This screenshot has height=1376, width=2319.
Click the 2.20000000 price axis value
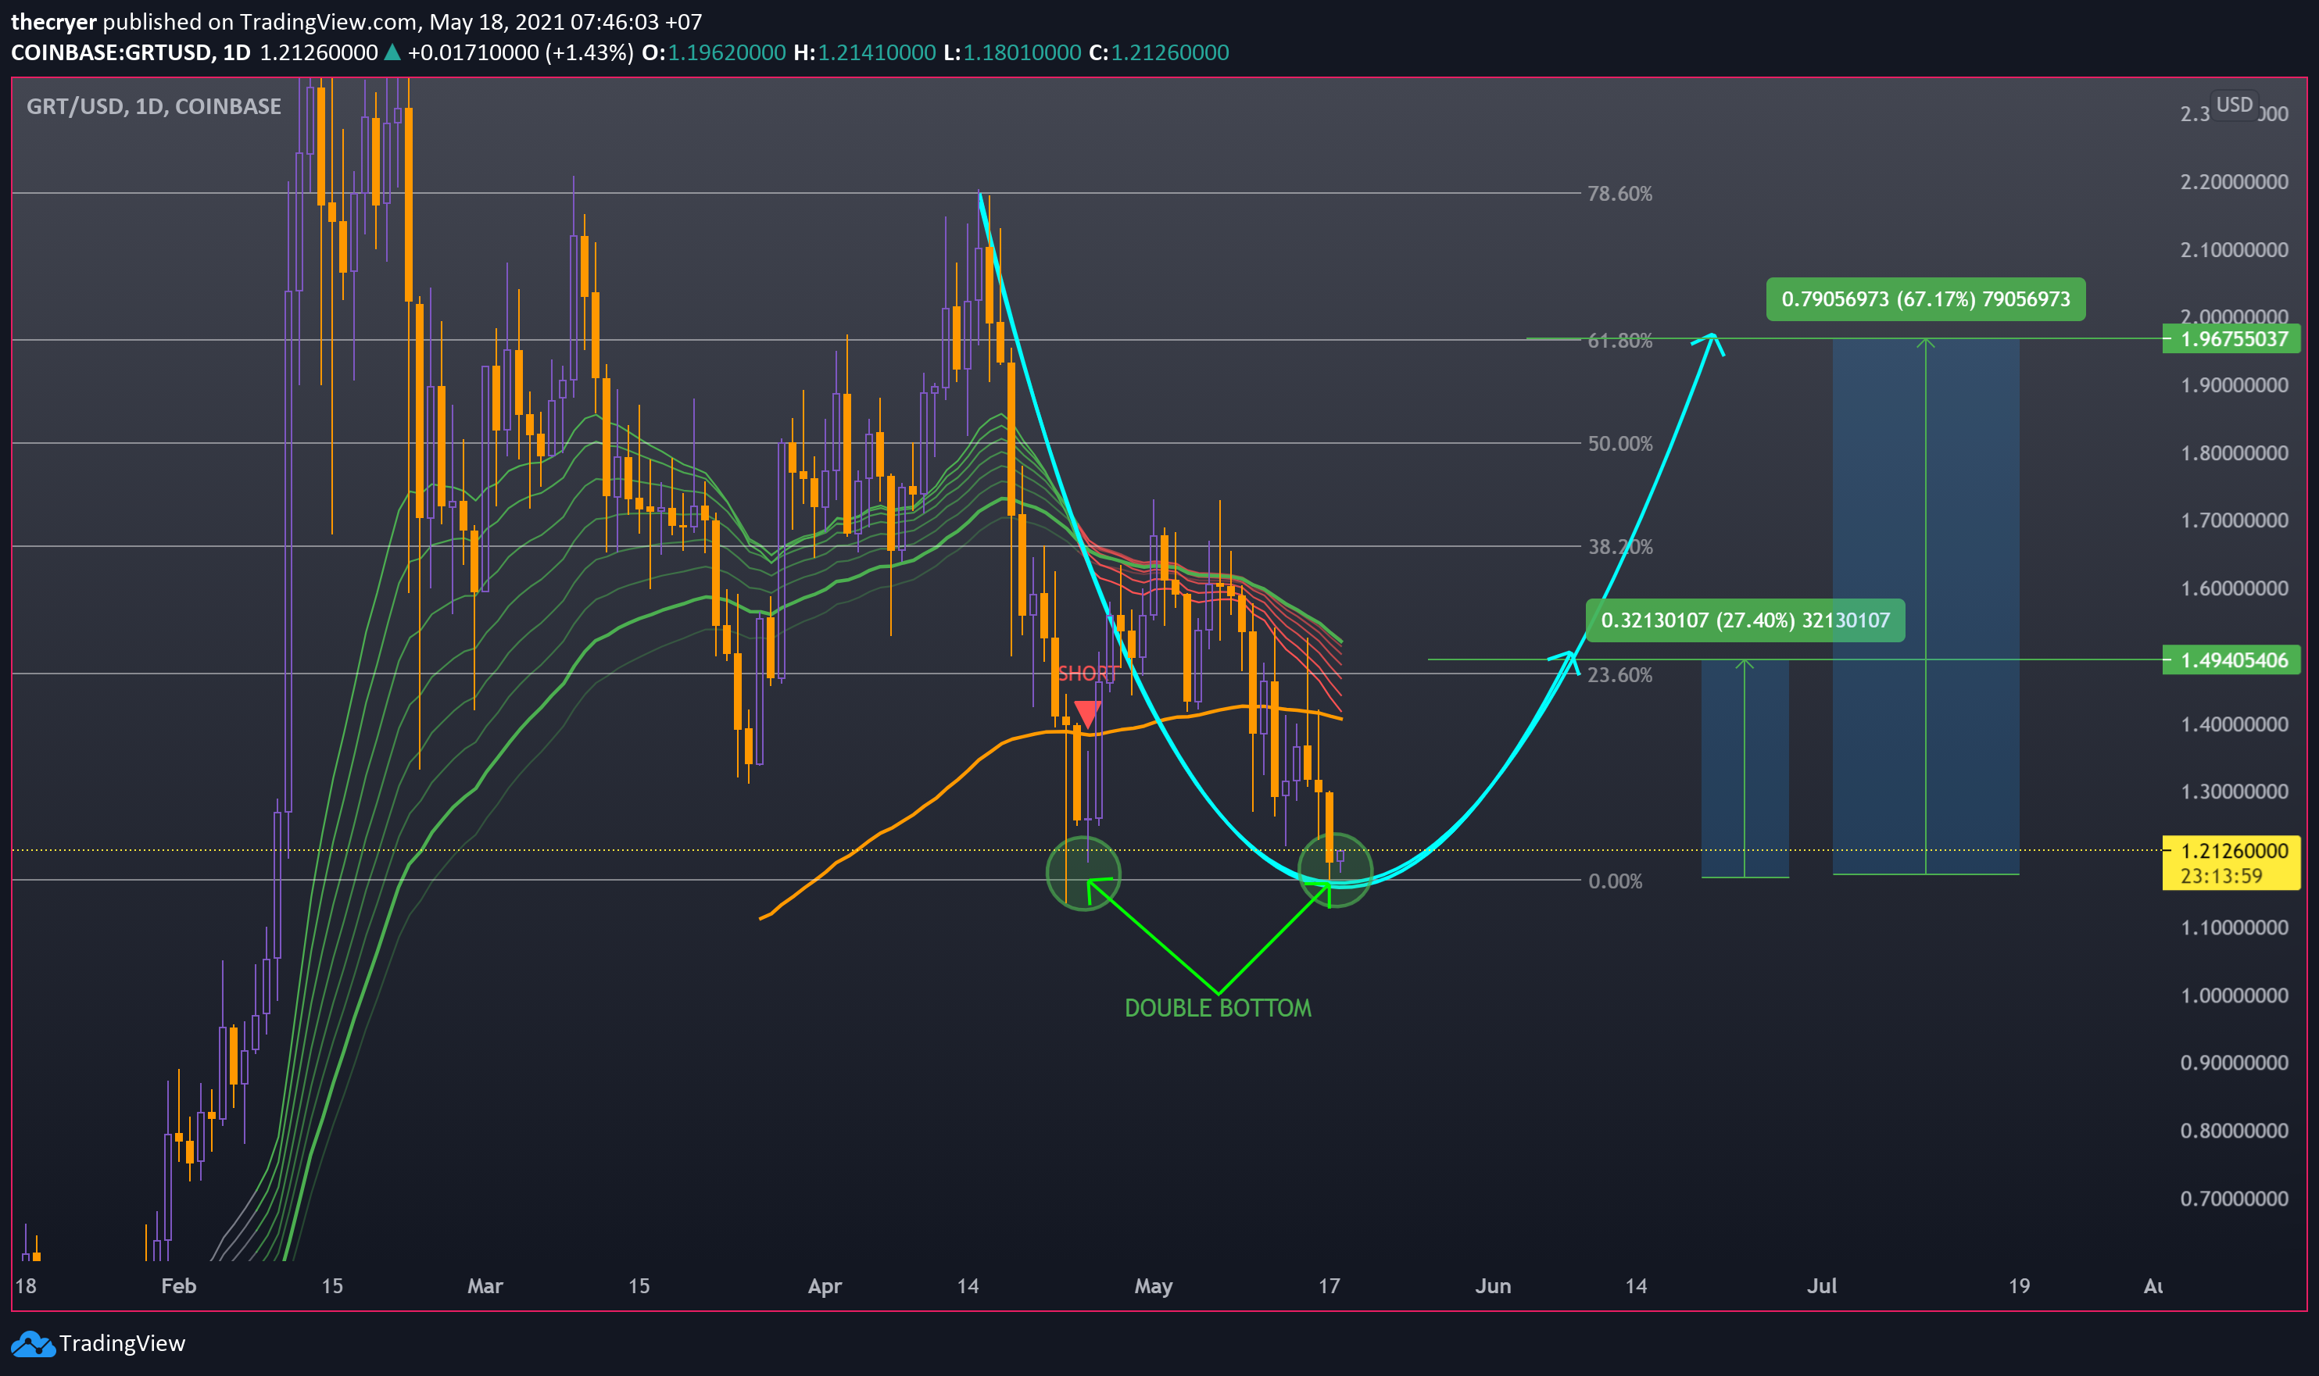click(2234, 182)
